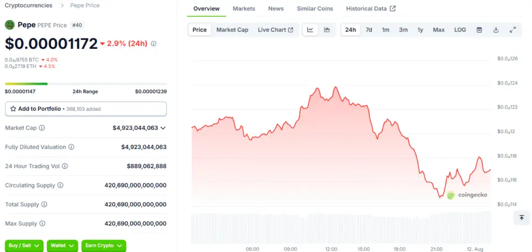Select the Market Cap chart mode

232,30
